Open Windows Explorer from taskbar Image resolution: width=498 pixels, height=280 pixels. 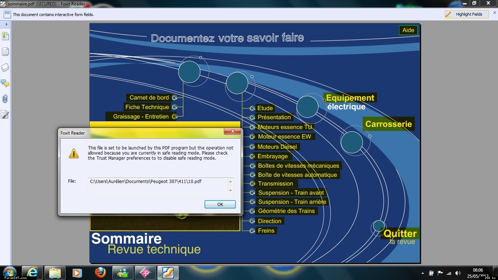(x=55, y=273)
